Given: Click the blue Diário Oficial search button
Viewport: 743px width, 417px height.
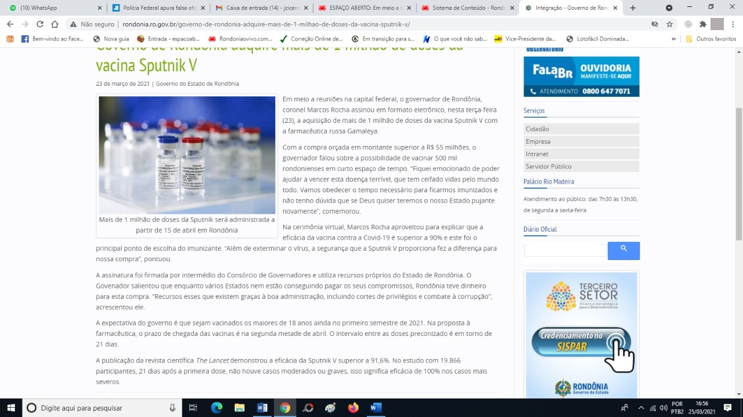Looking at the screenshot, I should coord(623,250).
